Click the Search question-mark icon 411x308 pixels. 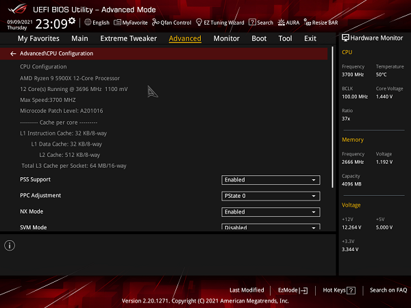pyautogui.click(x=252, y=23)
